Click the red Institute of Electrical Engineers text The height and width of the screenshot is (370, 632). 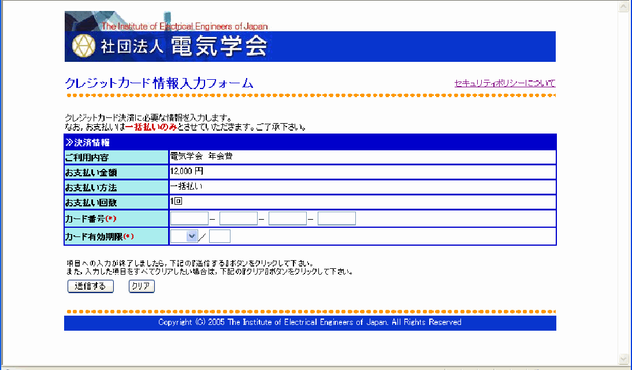click(184, 27)
